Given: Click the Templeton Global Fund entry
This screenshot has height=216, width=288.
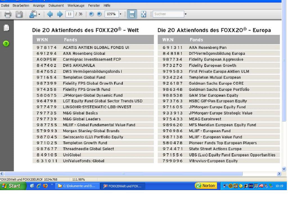Looking at the screenshot, I should click(84, 77).
